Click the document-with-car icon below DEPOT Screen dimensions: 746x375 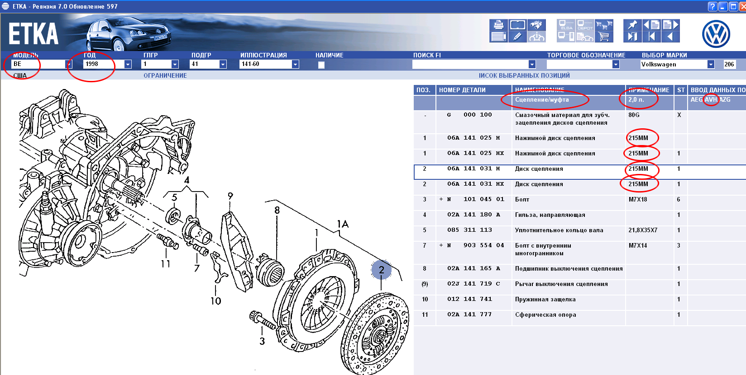click(585, 37)
